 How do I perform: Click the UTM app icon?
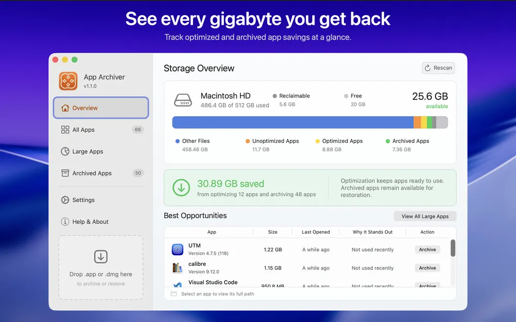pos(177,249)
